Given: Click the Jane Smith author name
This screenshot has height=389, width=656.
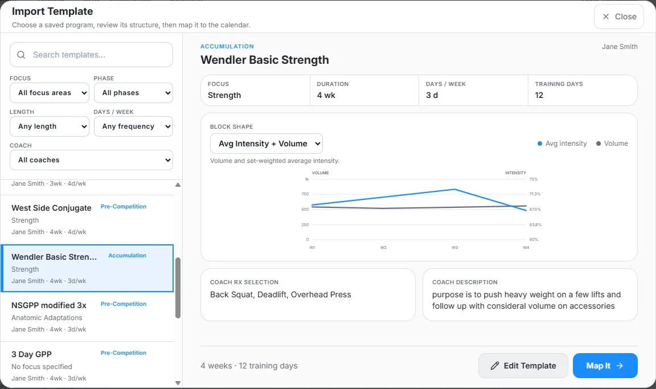Looking at the screenshot, I should click(620, 47).
